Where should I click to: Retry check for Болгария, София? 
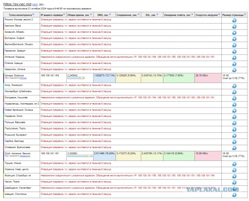click(x=234, y=39)
